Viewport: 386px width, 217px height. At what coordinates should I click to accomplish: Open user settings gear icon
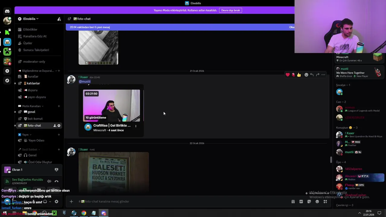[x=56, y=202]
